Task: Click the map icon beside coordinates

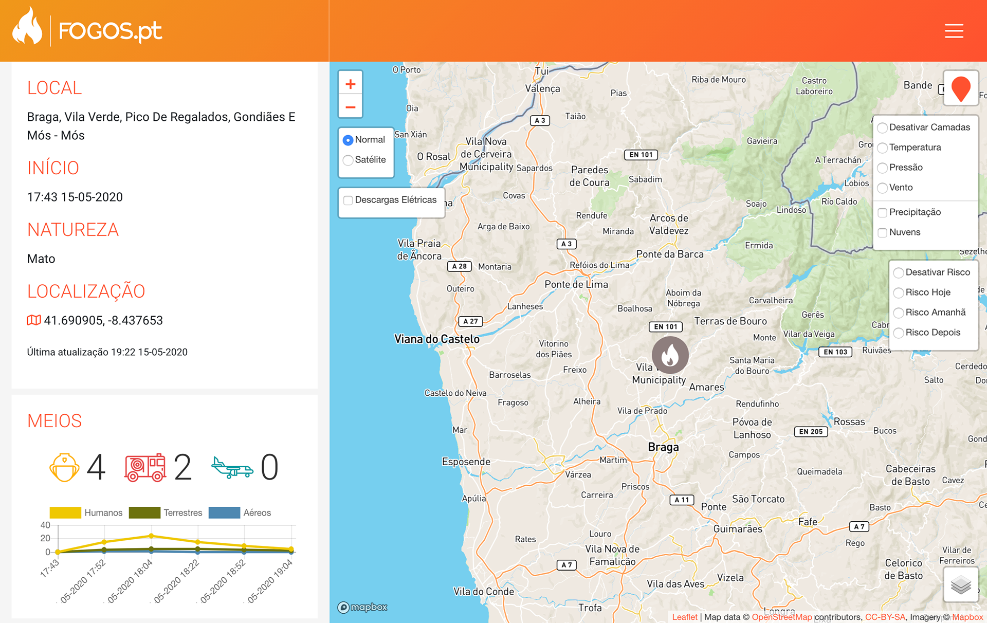Action: (34, 320)
